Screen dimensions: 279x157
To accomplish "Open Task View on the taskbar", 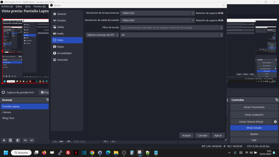I will coord(36,153).
